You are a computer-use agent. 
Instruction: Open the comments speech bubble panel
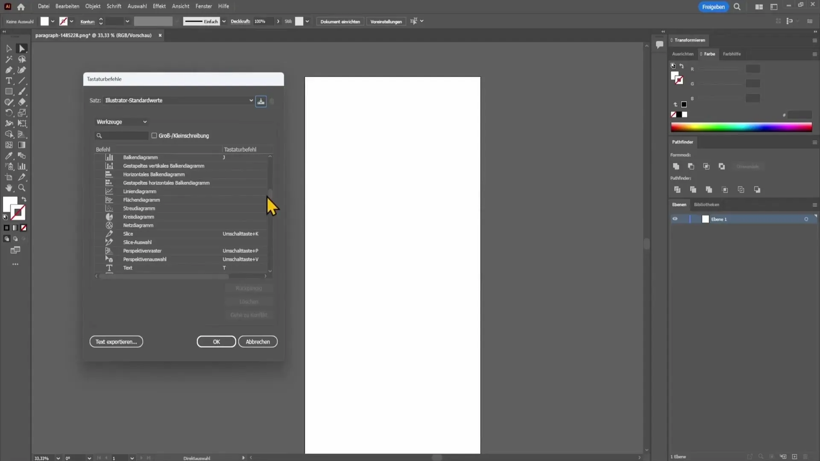(x=659, y=44)
